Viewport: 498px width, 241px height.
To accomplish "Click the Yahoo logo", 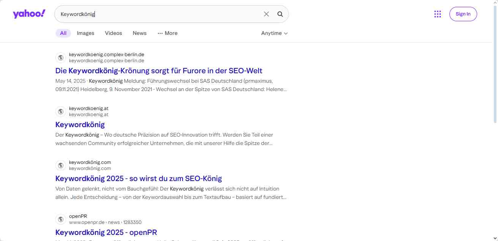I will [29, 14].
